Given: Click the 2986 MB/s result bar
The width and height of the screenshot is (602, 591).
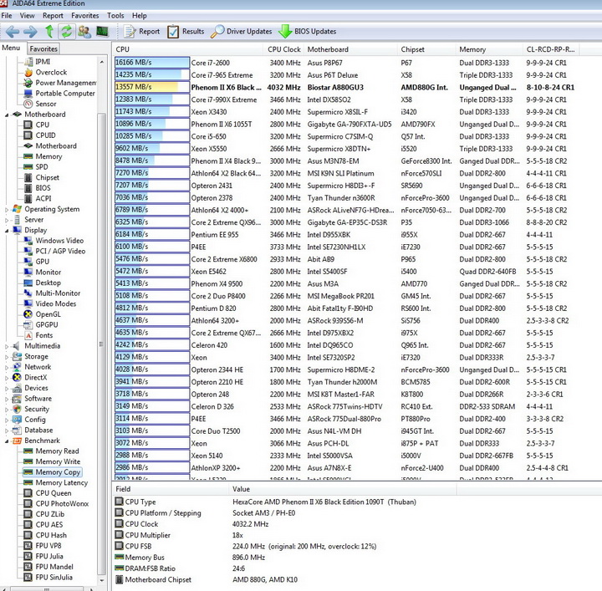Looking at the screenshot, I should [x=152, y=468].
